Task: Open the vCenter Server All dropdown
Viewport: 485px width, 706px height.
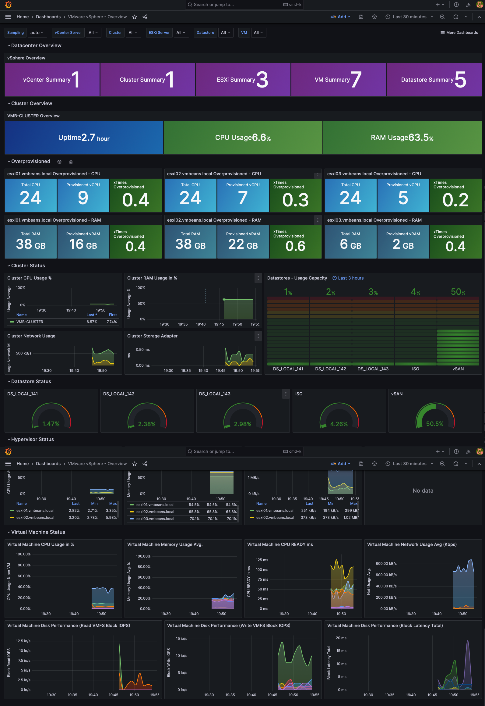Action: (x=93, y=33)
